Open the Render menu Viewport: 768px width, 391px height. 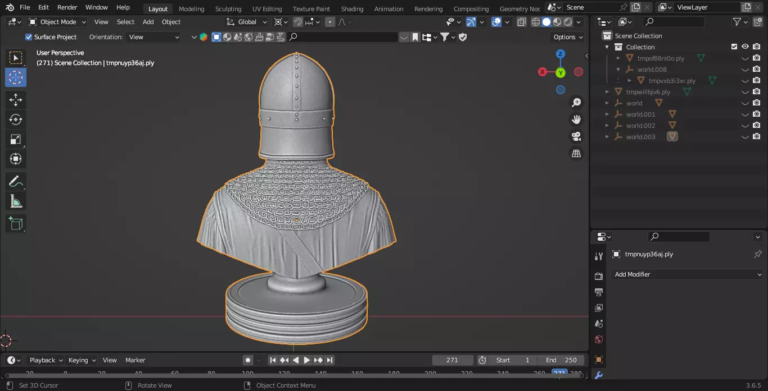point(67,7)
